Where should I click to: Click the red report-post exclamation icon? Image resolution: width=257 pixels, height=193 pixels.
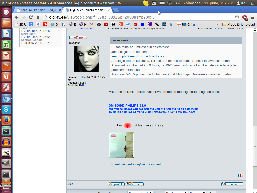point(241,176)
